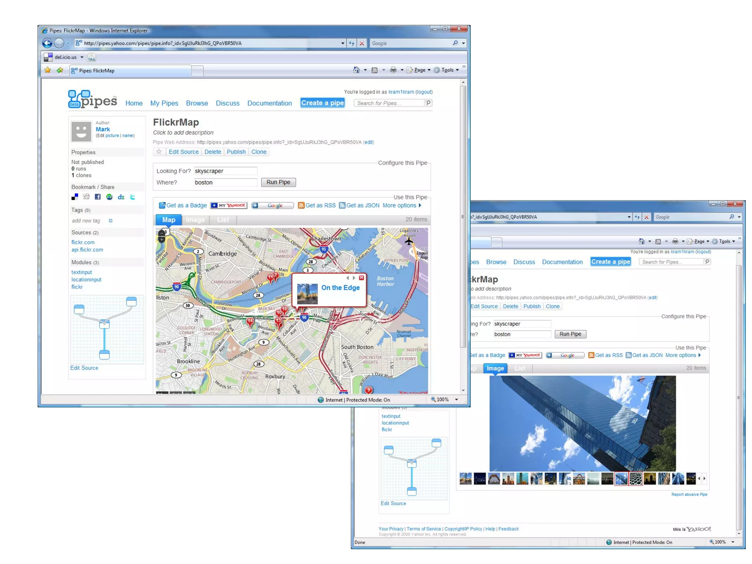Share pipe on Facebook
Screen dimensions: 752x564
tap(98, 197)
